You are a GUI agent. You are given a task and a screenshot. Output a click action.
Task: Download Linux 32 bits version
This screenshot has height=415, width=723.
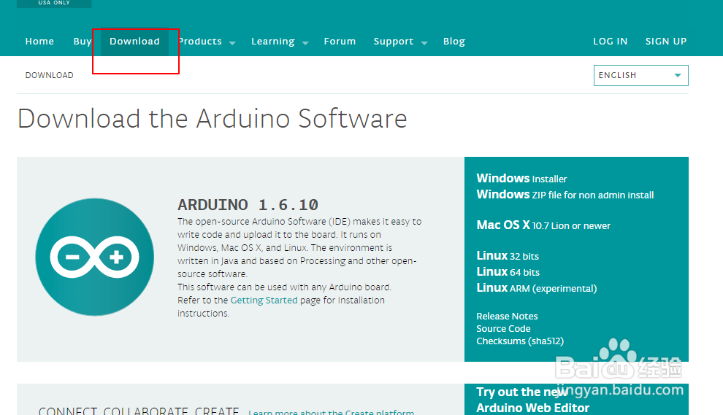(508, 256)
